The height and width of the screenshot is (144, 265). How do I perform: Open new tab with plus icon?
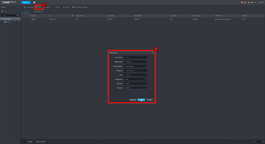click(x=34, y=2)
